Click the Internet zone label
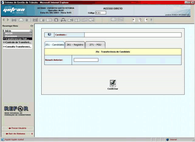 173,140
